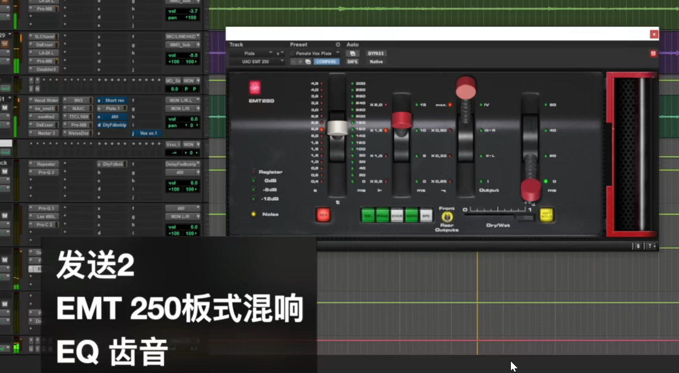Open the UAD EMT 250 plugin selector
This screenshot has width=679, height=373.
[x=256, y=62]
